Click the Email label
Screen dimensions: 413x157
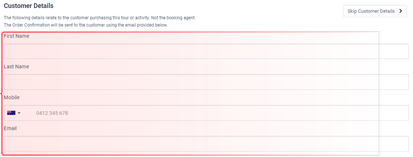click(x=10, y=128)
